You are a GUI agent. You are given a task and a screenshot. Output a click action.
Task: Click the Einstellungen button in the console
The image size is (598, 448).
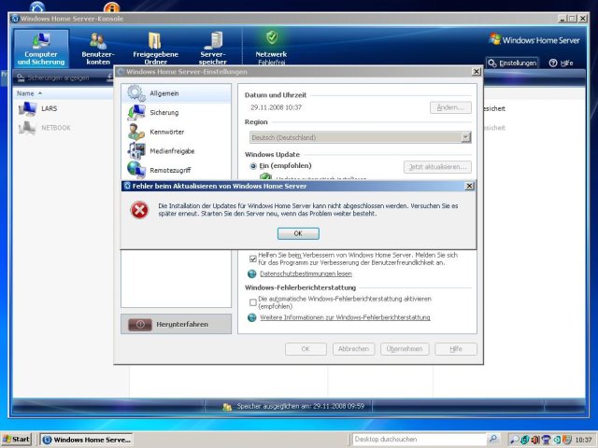tap(512, 63)
